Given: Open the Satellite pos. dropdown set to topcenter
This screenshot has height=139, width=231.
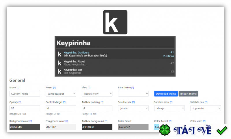Looking at the screenshot, I should click(x=206, y=108).
